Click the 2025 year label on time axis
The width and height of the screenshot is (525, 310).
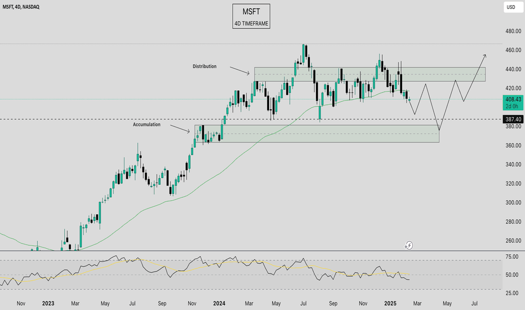point(390,303)
